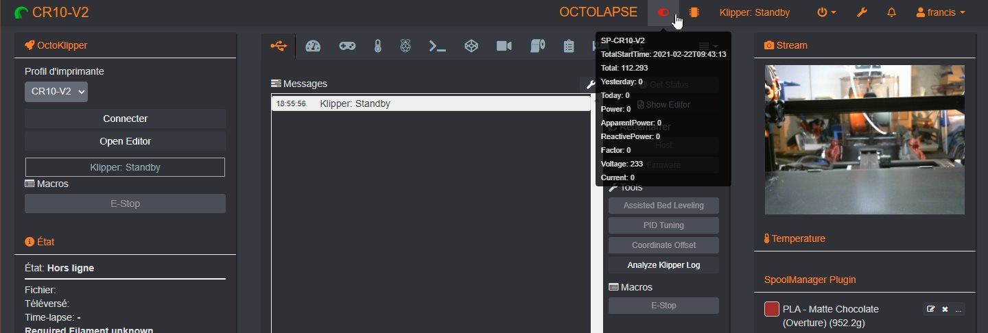Click the chip icon in navbar
This screenshot has width=988, height=333.
(x=694, y=12)
